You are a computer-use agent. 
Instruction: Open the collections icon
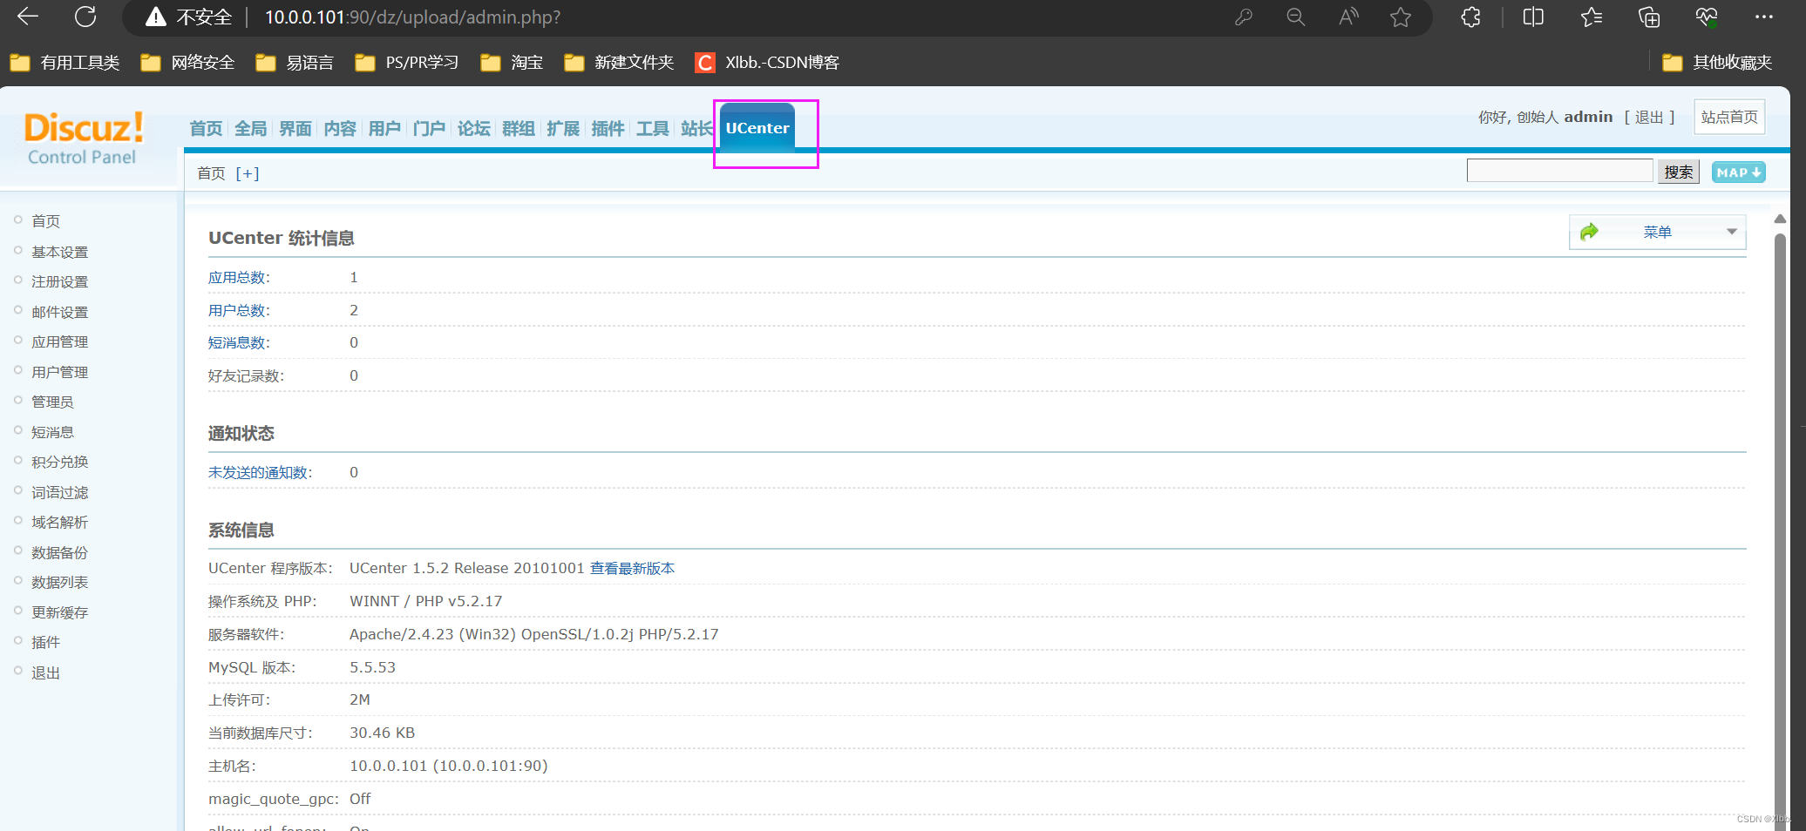(x=1649, y=17)
